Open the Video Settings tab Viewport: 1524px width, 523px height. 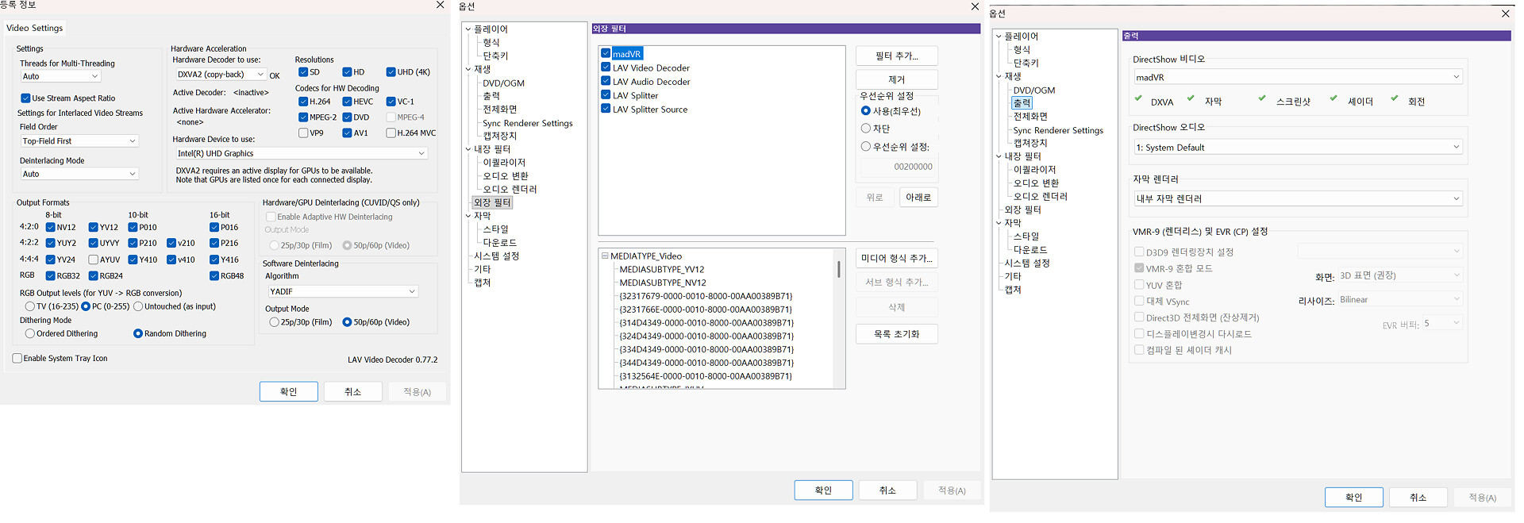click(35, 28)
